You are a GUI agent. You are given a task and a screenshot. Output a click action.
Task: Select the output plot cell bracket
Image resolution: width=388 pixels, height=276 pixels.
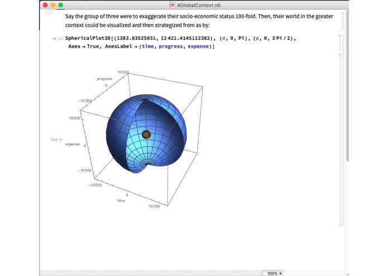[340, 140]
